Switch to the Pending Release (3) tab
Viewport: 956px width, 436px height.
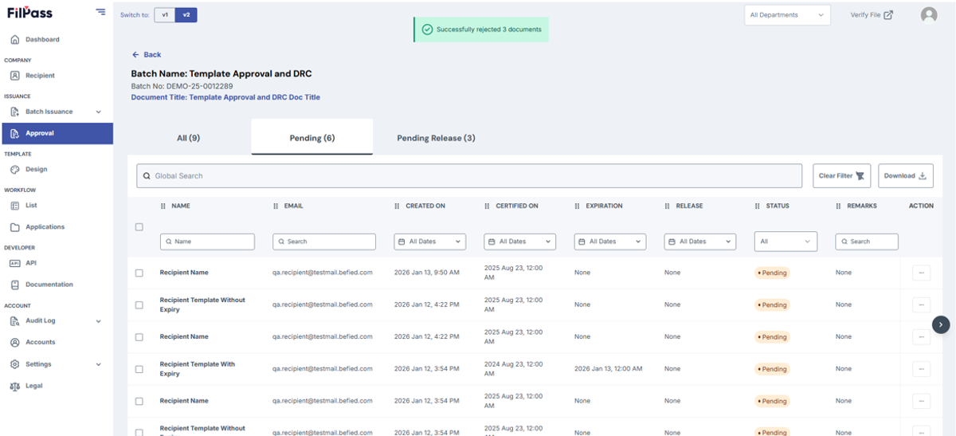[x=436, y=138]
